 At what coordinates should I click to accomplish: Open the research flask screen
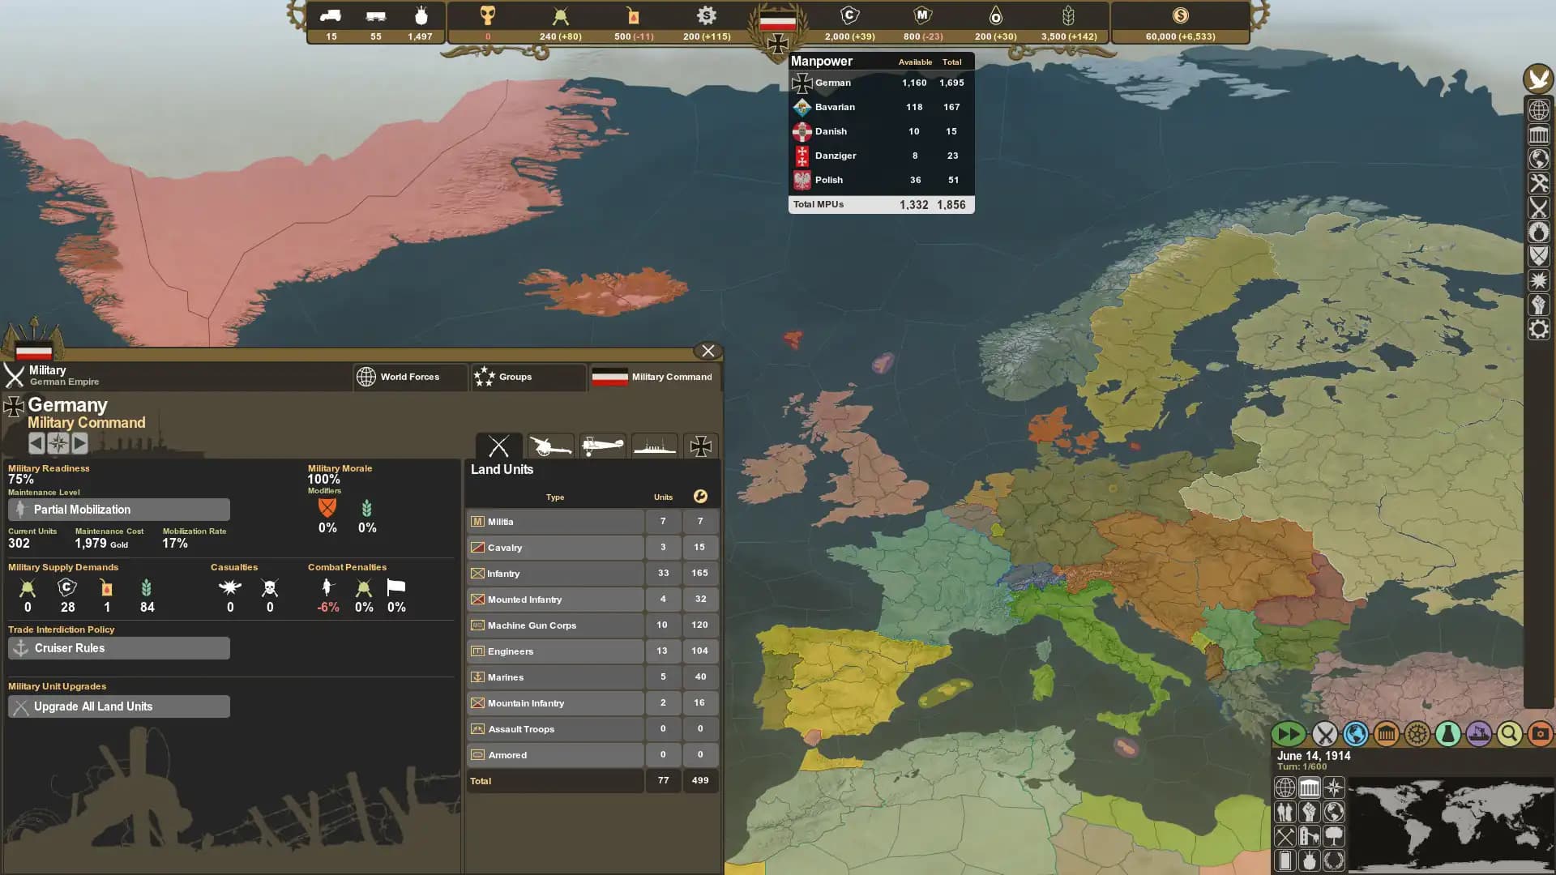1447,736
